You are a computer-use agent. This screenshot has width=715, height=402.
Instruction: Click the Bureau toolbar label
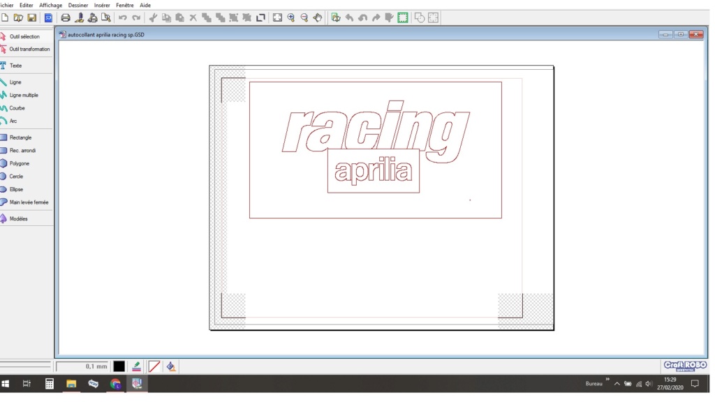tap(594, 384)
